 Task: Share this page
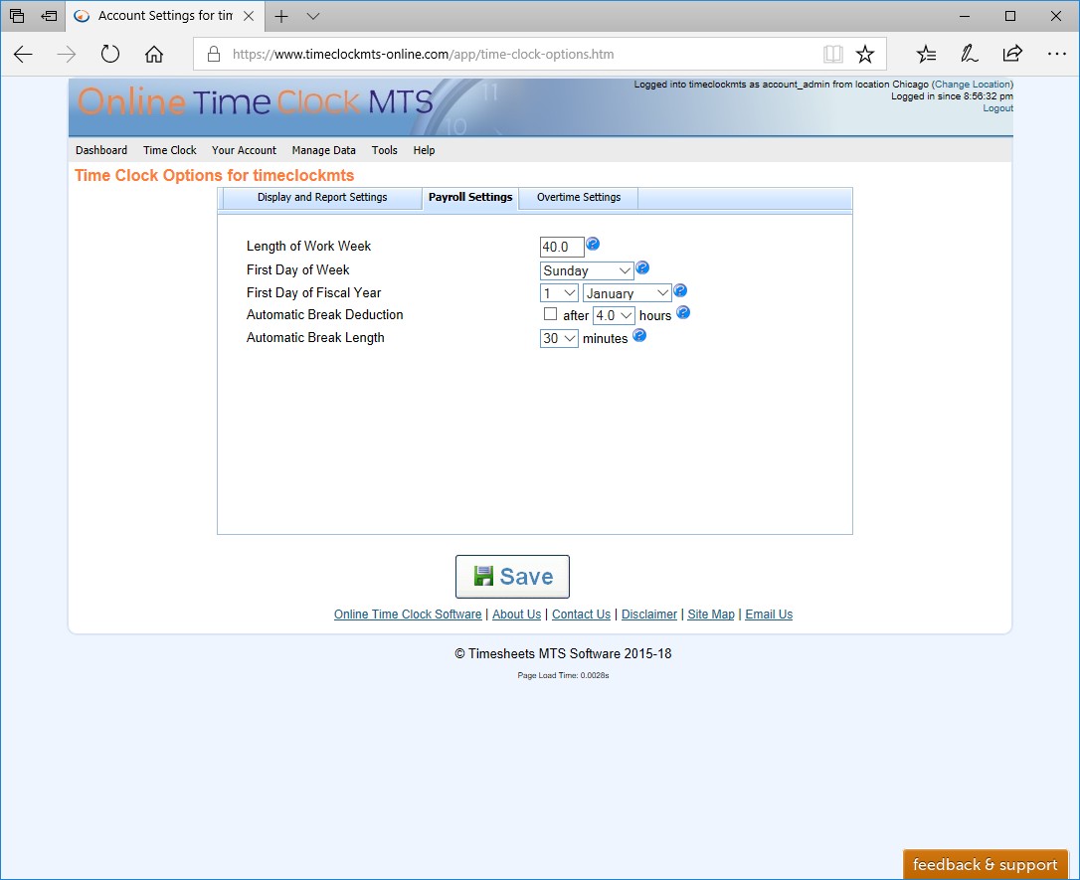(x=1012, y=55)
